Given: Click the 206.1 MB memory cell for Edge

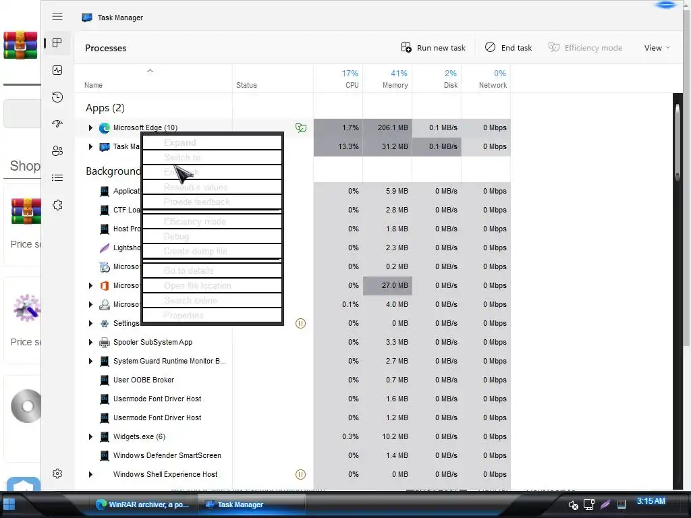Looking at the screenshot, I should tap(387, 127).
